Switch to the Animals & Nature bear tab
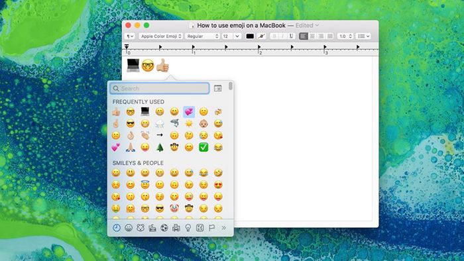464x261 pixels. pyautogui.click(x=141, y=228)
